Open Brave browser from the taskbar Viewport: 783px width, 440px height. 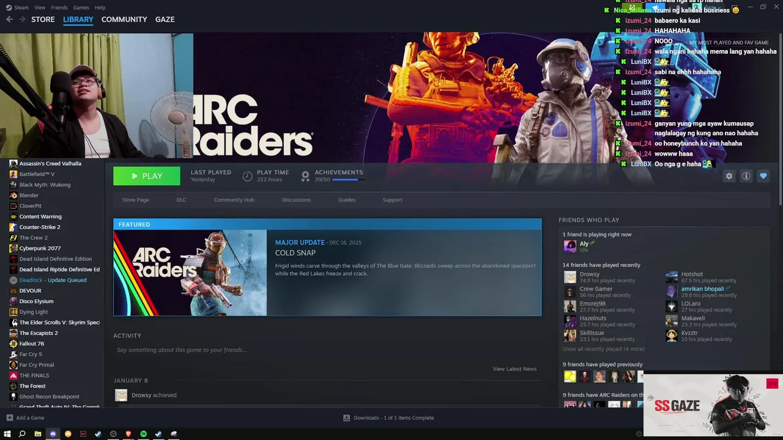[128, 434]
